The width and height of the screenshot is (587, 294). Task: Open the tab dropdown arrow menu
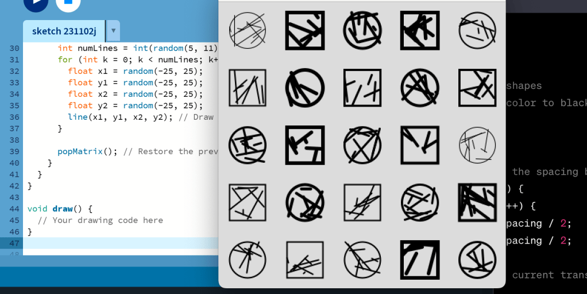pyautogui.click(x=113, y=31)
